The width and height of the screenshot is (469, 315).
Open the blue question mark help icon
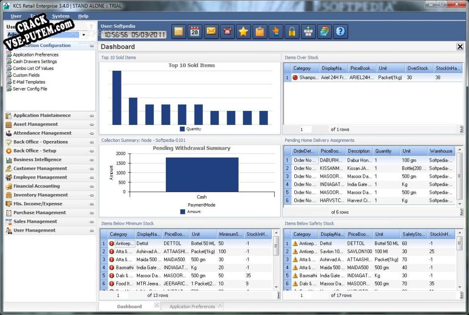click(340, 31)
